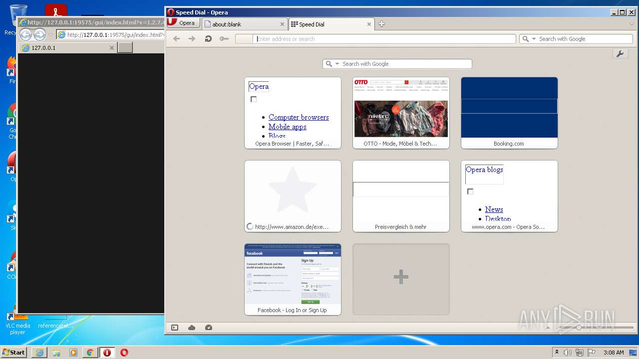Image resolution: width=639 pixels, height=359 pixels.
Task: Open the amazon.de speed dial tile
Action: (x=293, y=196)
